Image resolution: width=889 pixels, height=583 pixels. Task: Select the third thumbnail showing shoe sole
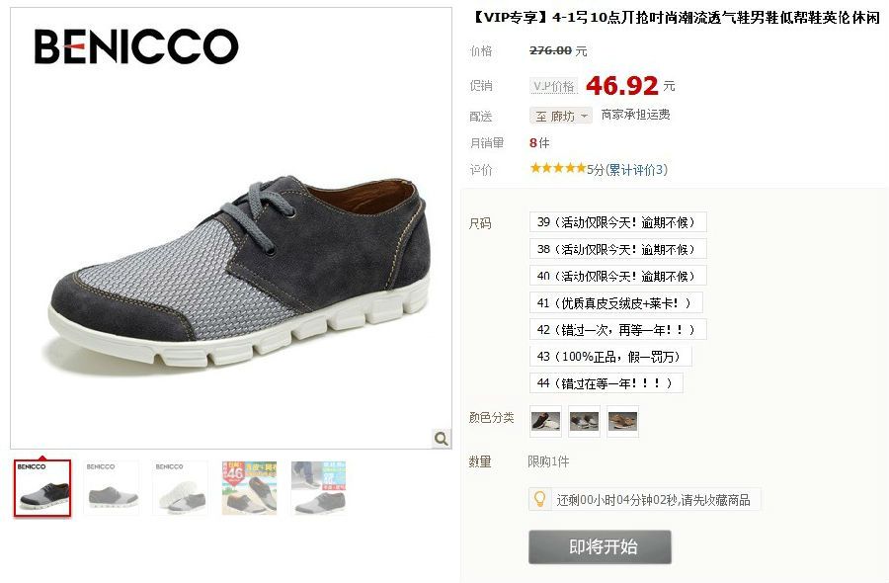point(181,488)
